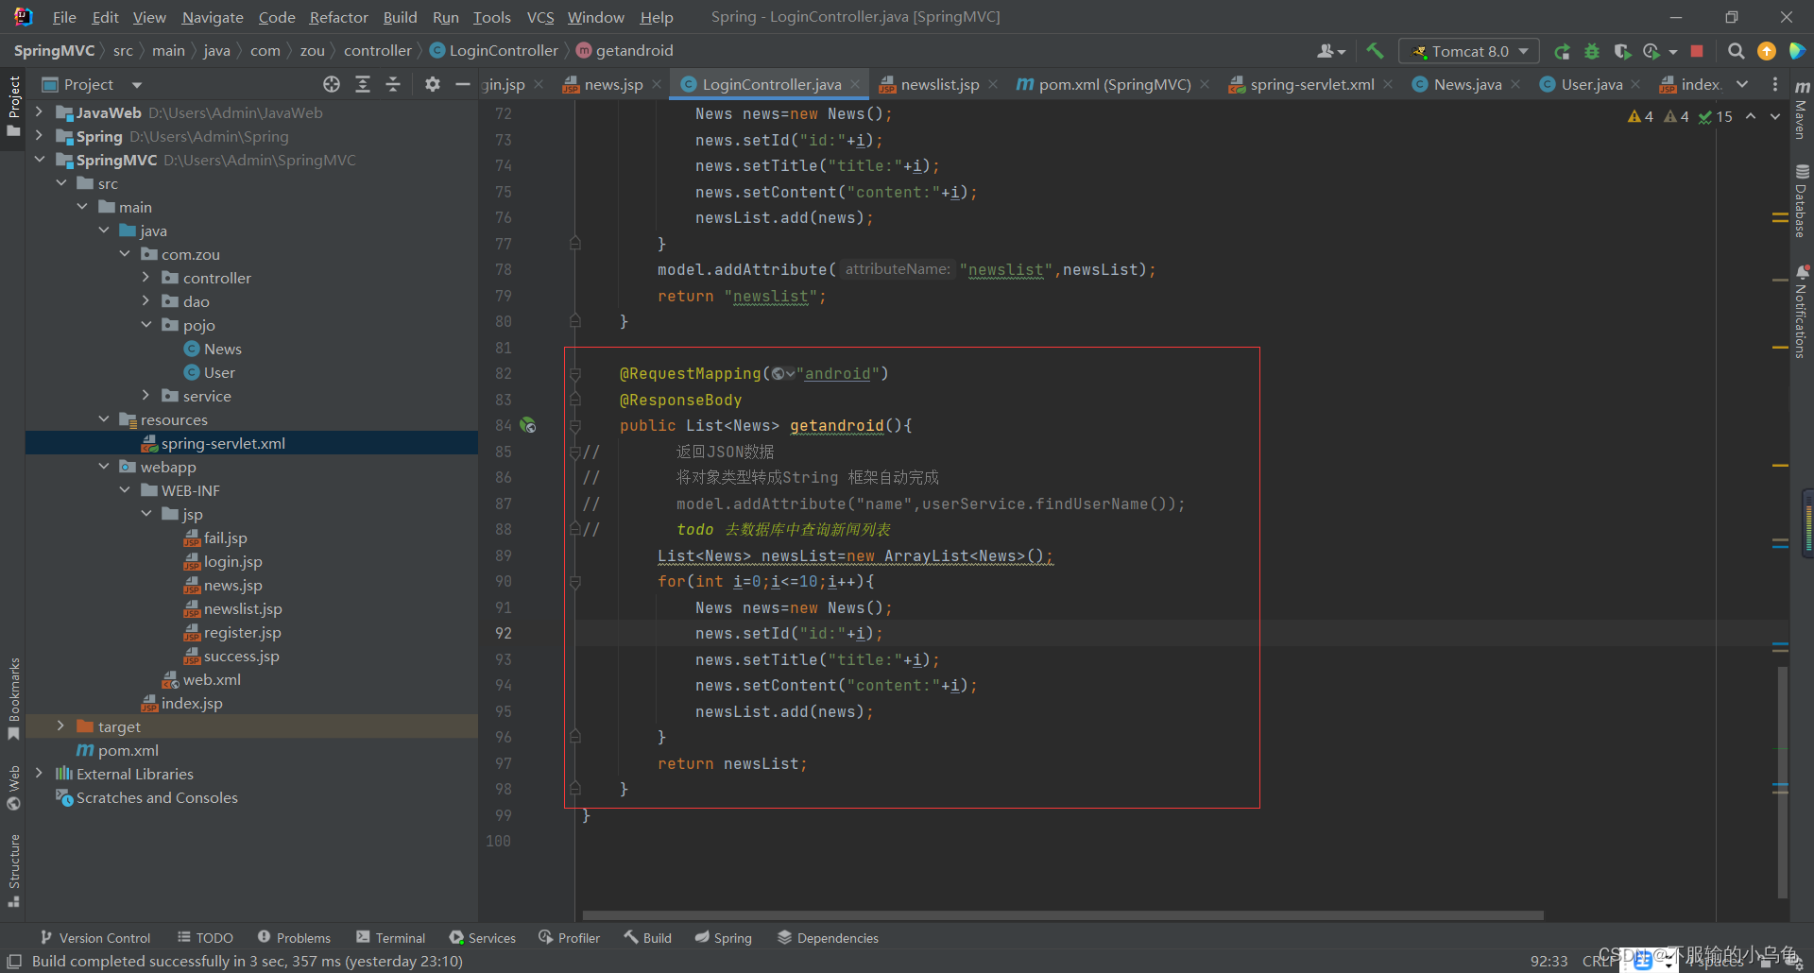
Task: Click the getandroid breadcrumb item
Action: point(624,51)
